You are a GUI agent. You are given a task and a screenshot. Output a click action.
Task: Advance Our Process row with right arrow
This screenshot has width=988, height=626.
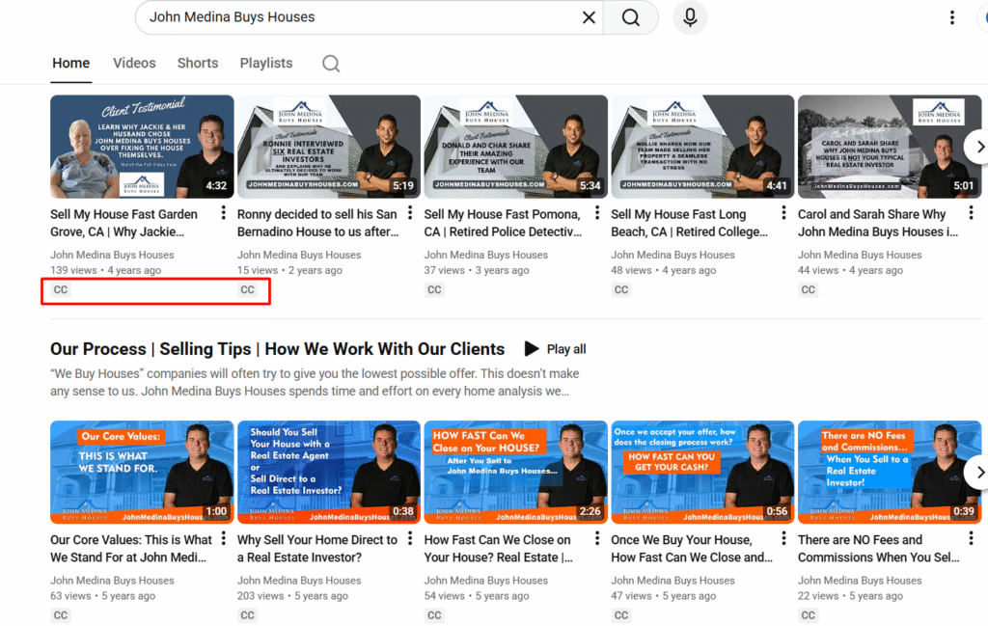click(x=978, y=472)
